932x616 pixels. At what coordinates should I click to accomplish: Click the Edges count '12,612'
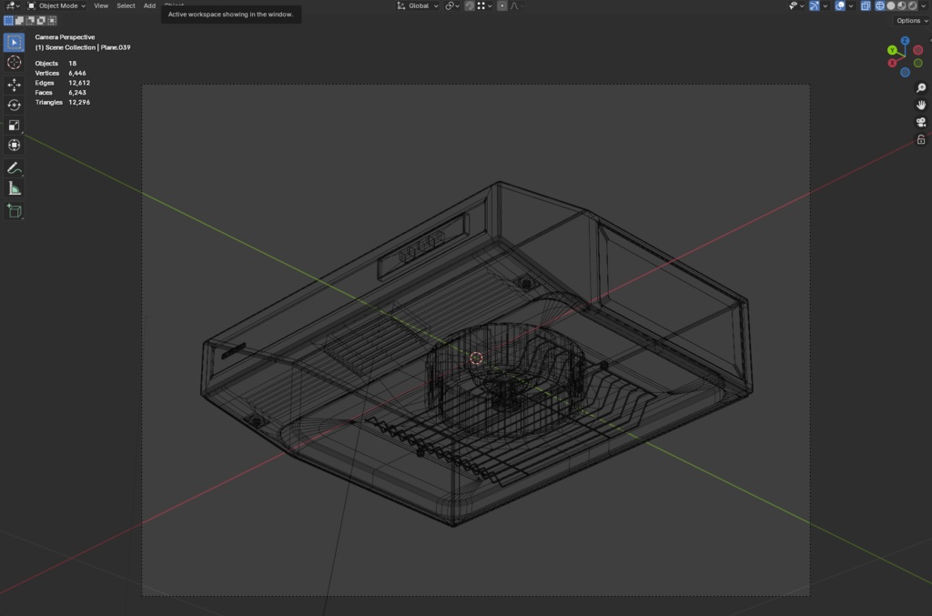click(79, 83)
